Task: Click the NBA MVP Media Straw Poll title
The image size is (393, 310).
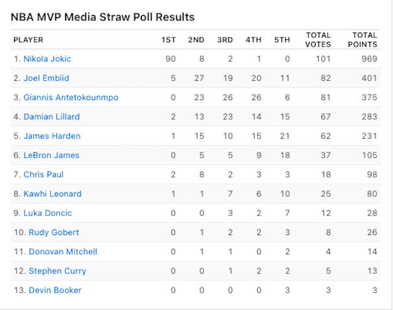Action: 103,17
